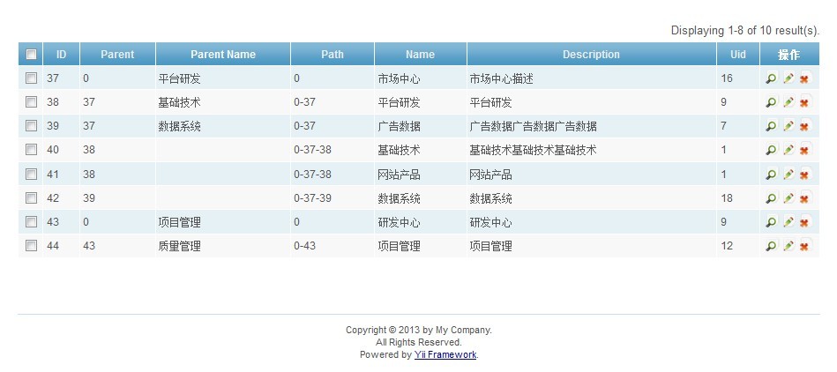
Task: Sort table by Path column
Action: coord(333,55)
